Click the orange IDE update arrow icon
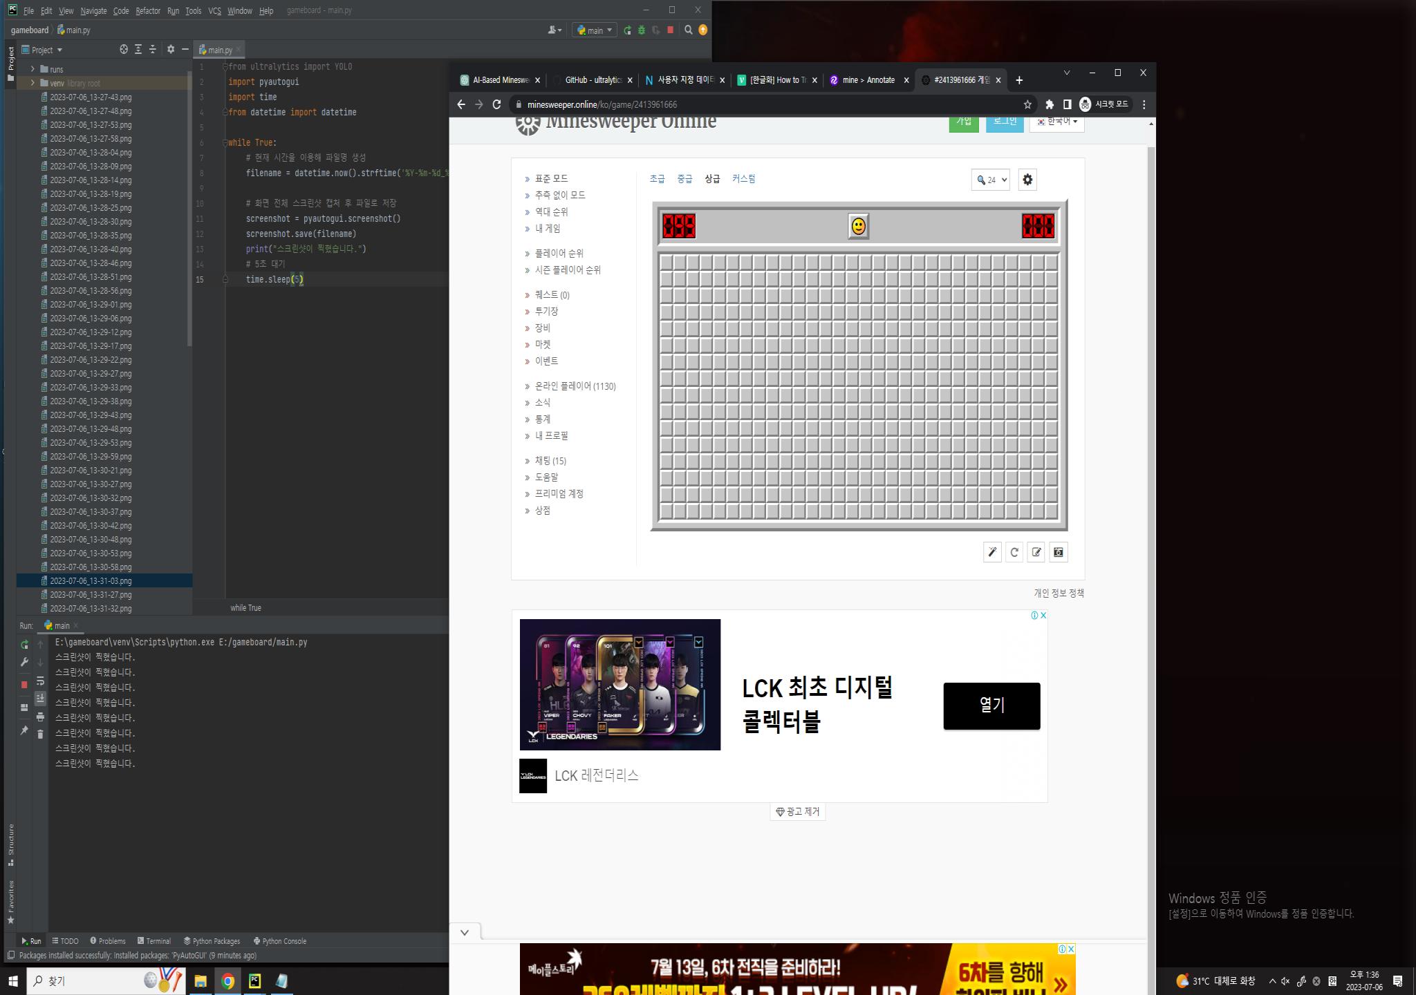This screenshot has width=1416, height=995. tap(702, 30)
